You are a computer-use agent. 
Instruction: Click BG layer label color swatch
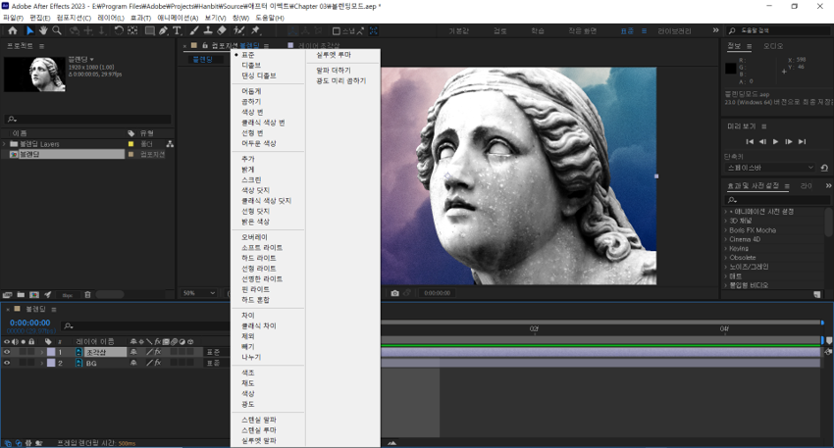pos(51,363)
